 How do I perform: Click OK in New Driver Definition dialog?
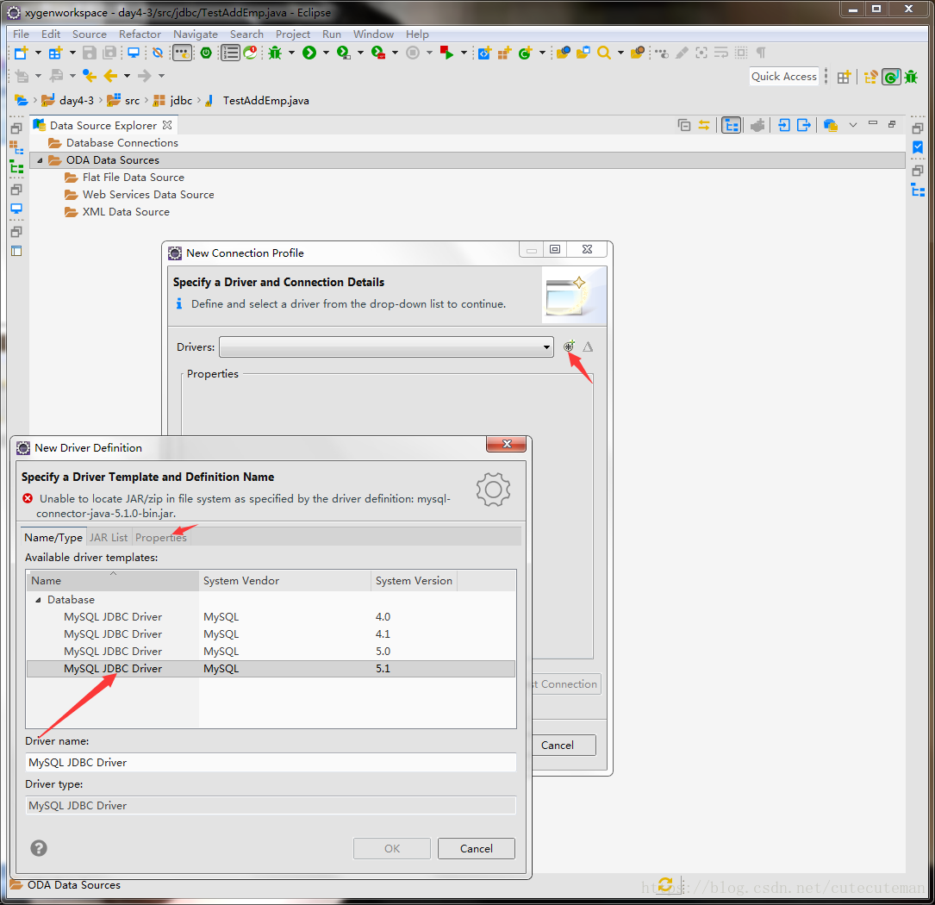point(392,848)
